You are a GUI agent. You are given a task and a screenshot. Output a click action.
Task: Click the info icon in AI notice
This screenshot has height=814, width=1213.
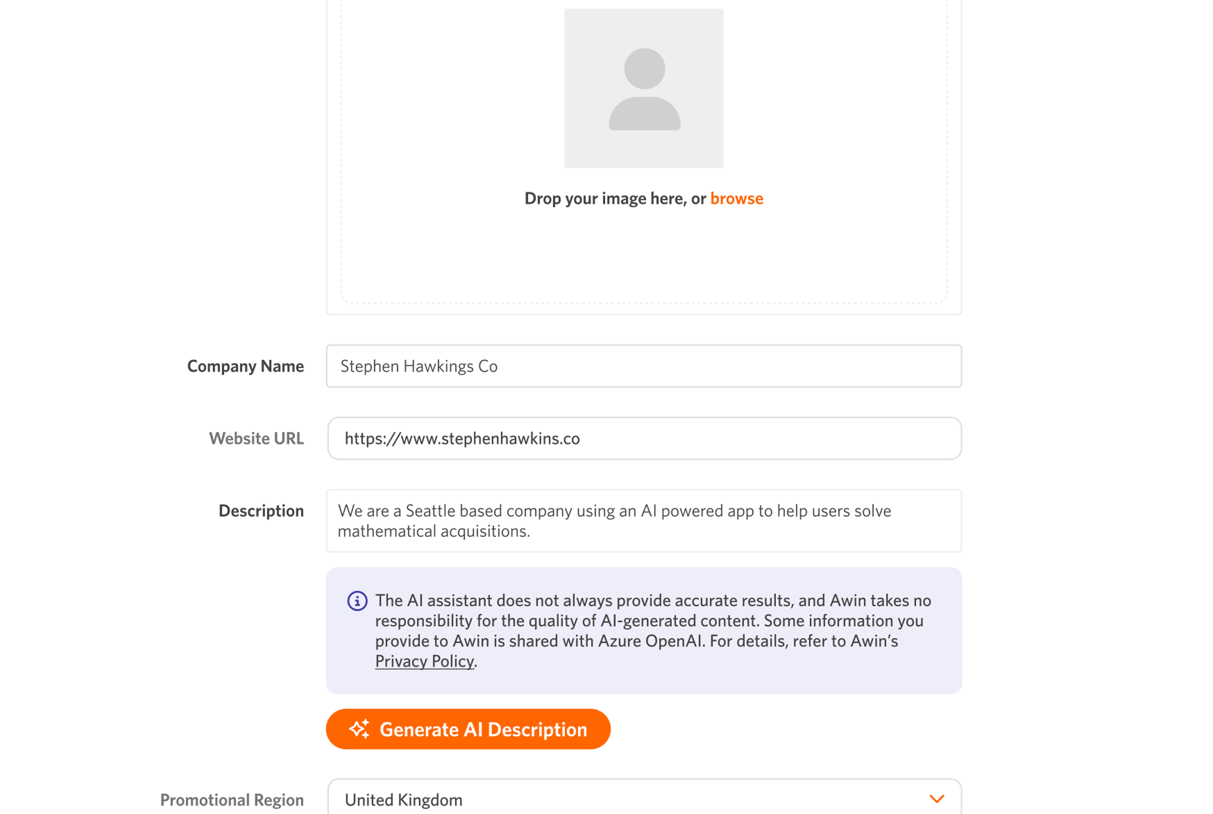[x=357, y=600]
